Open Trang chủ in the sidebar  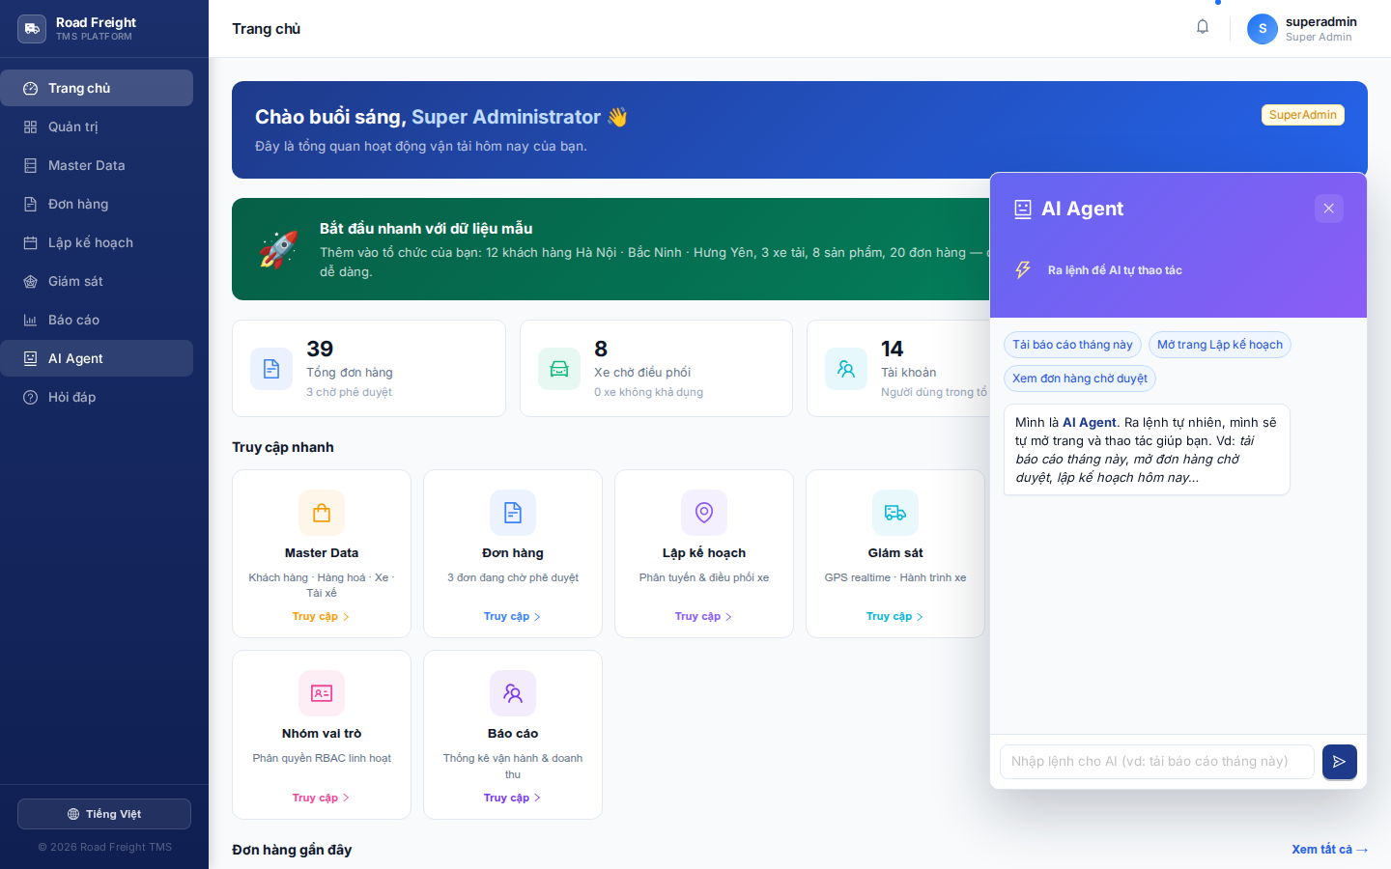click(x=97, y=88)
